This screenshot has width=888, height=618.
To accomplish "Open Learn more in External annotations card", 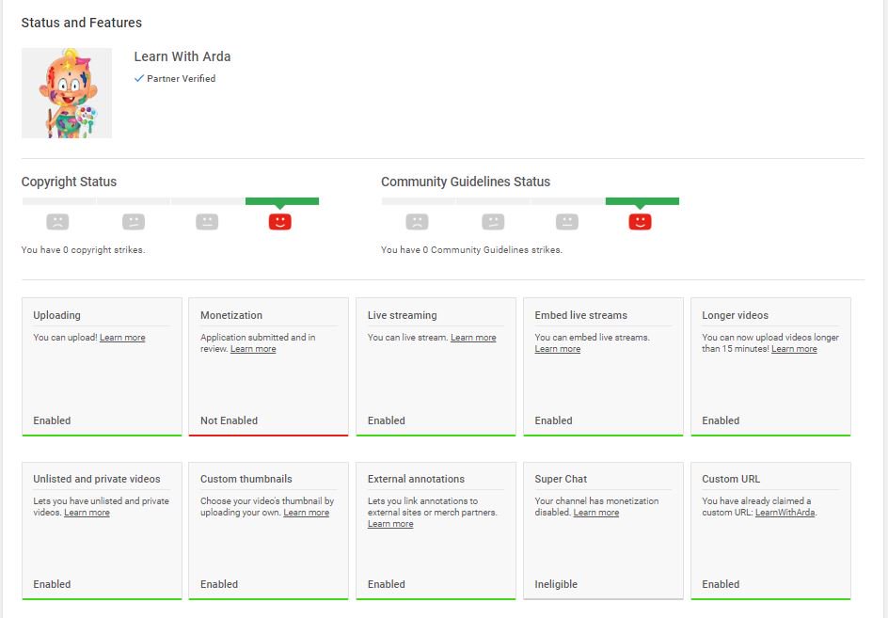I will pos(390,524).
